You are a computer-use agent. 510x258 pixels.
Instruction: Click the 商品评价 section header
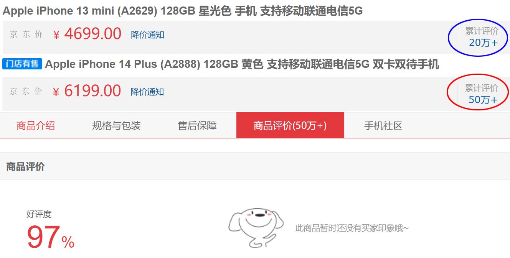coord(25,167)
